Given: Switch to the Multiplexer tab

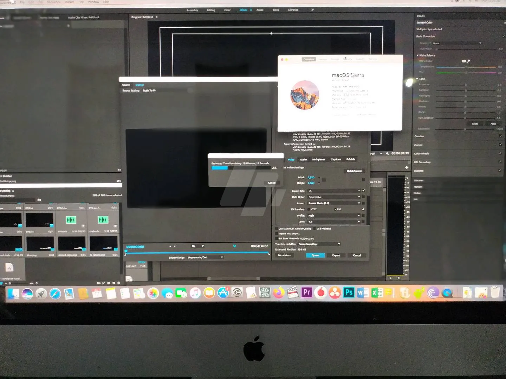Looking at the screenshot, I should point(319,159).
